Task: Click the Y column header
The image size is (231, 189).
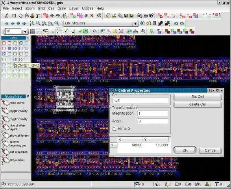Action: point(155,139)
